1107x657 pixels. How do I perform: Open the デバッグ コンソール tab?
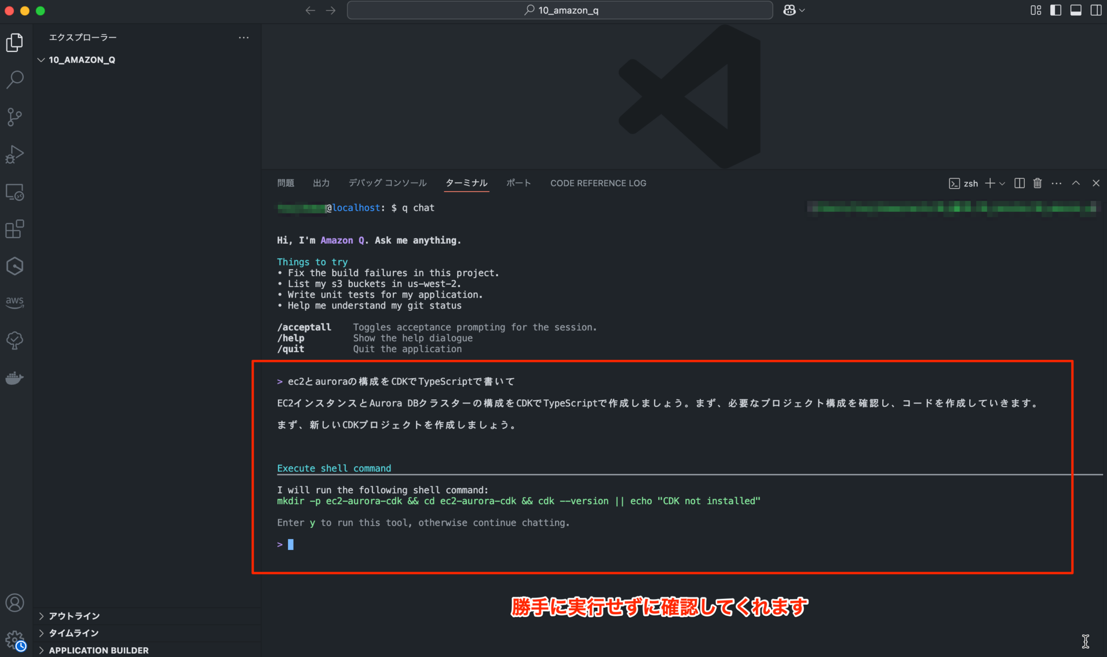pos(387,183)
